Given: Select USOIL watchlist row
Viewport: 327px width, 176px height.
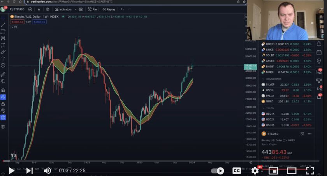Looking at the screenshot, I should tap(287, 90).
